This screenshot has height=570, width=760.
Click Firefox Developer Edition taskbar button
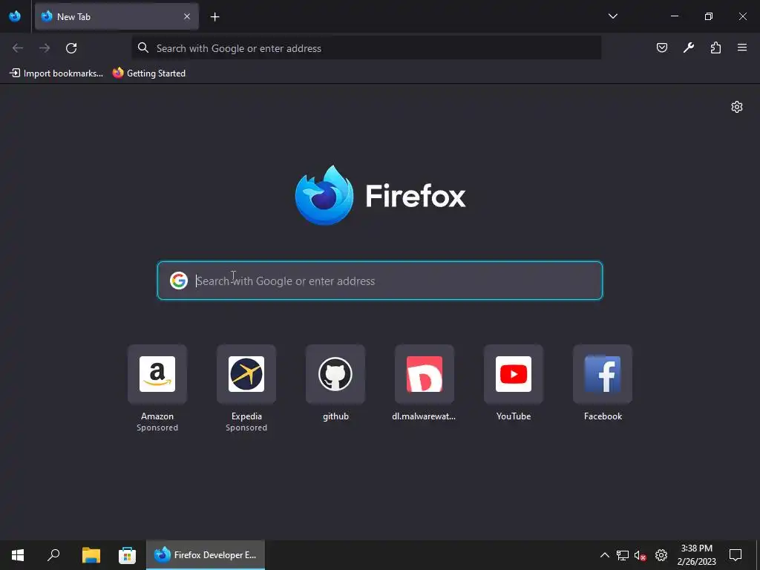coord(206,555)
